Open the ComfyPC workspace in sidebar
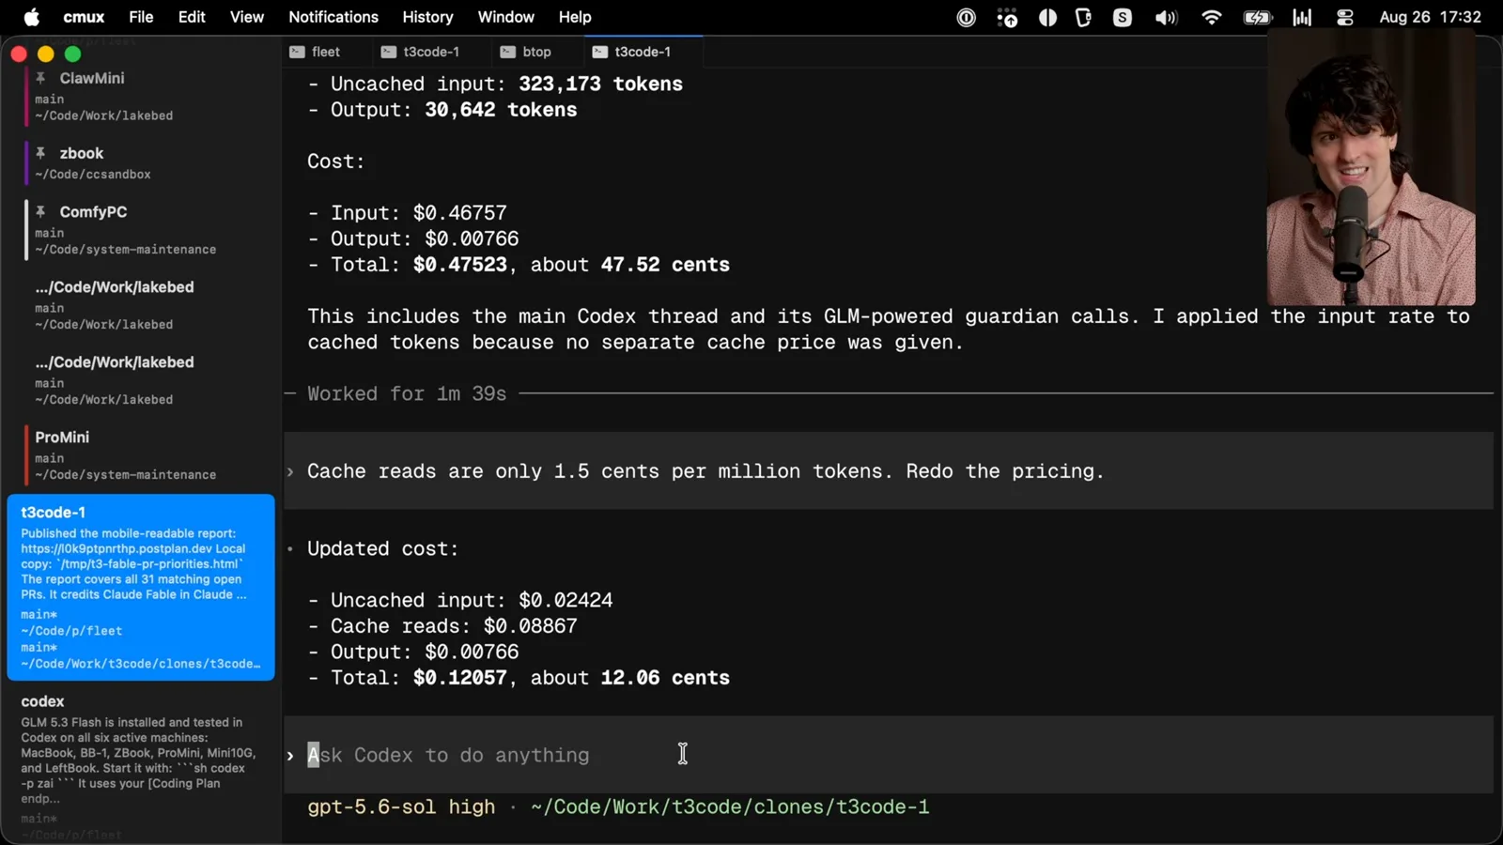1503x845 pixels. (x=141, y=230)
